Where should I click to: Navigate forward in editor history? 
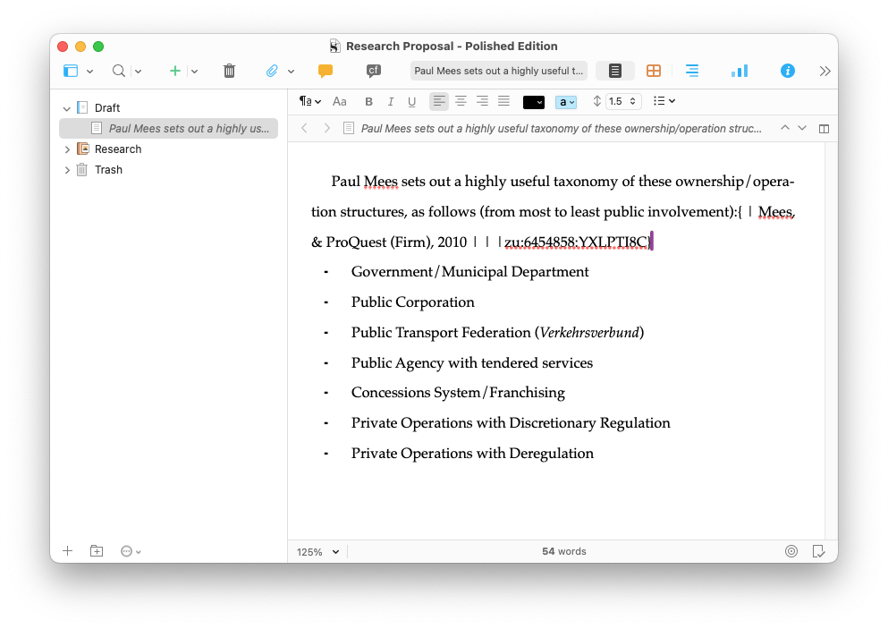tap(326, 128)
